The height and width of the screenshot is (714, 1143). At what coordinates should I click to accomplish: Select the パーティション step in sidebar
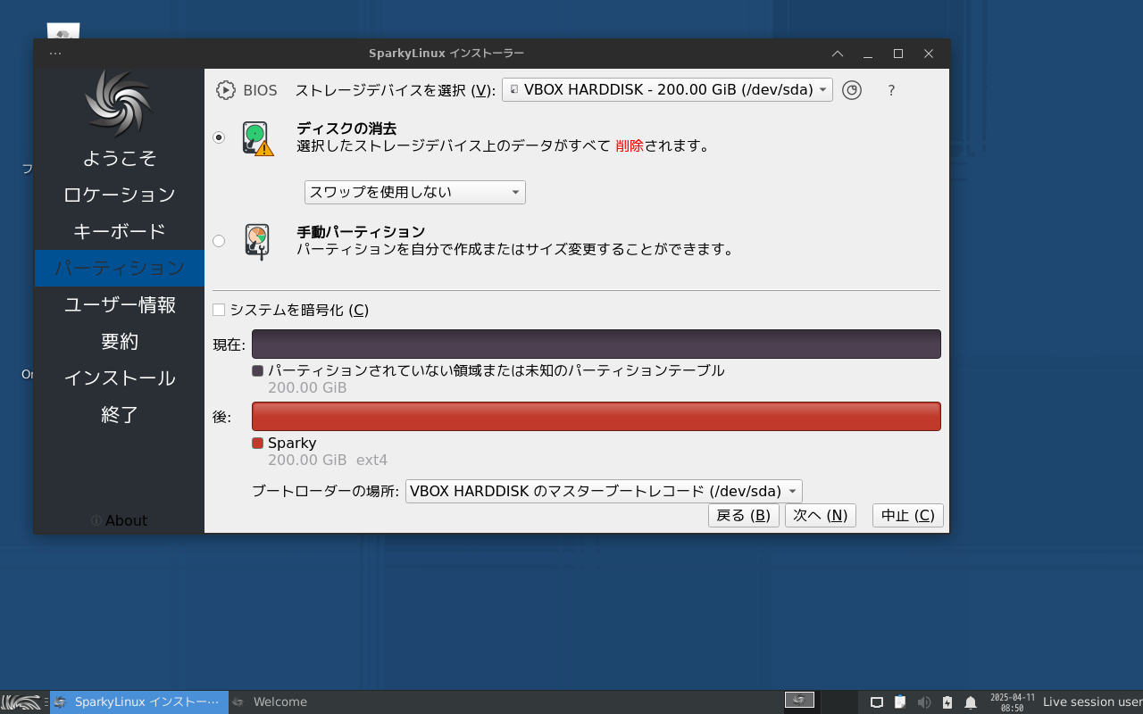(x=120, y=268)
